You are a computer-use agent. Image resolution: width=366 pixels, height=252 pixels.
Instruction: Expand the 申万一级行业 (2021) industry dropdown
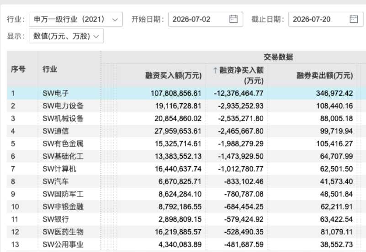(x=76, y=19)
